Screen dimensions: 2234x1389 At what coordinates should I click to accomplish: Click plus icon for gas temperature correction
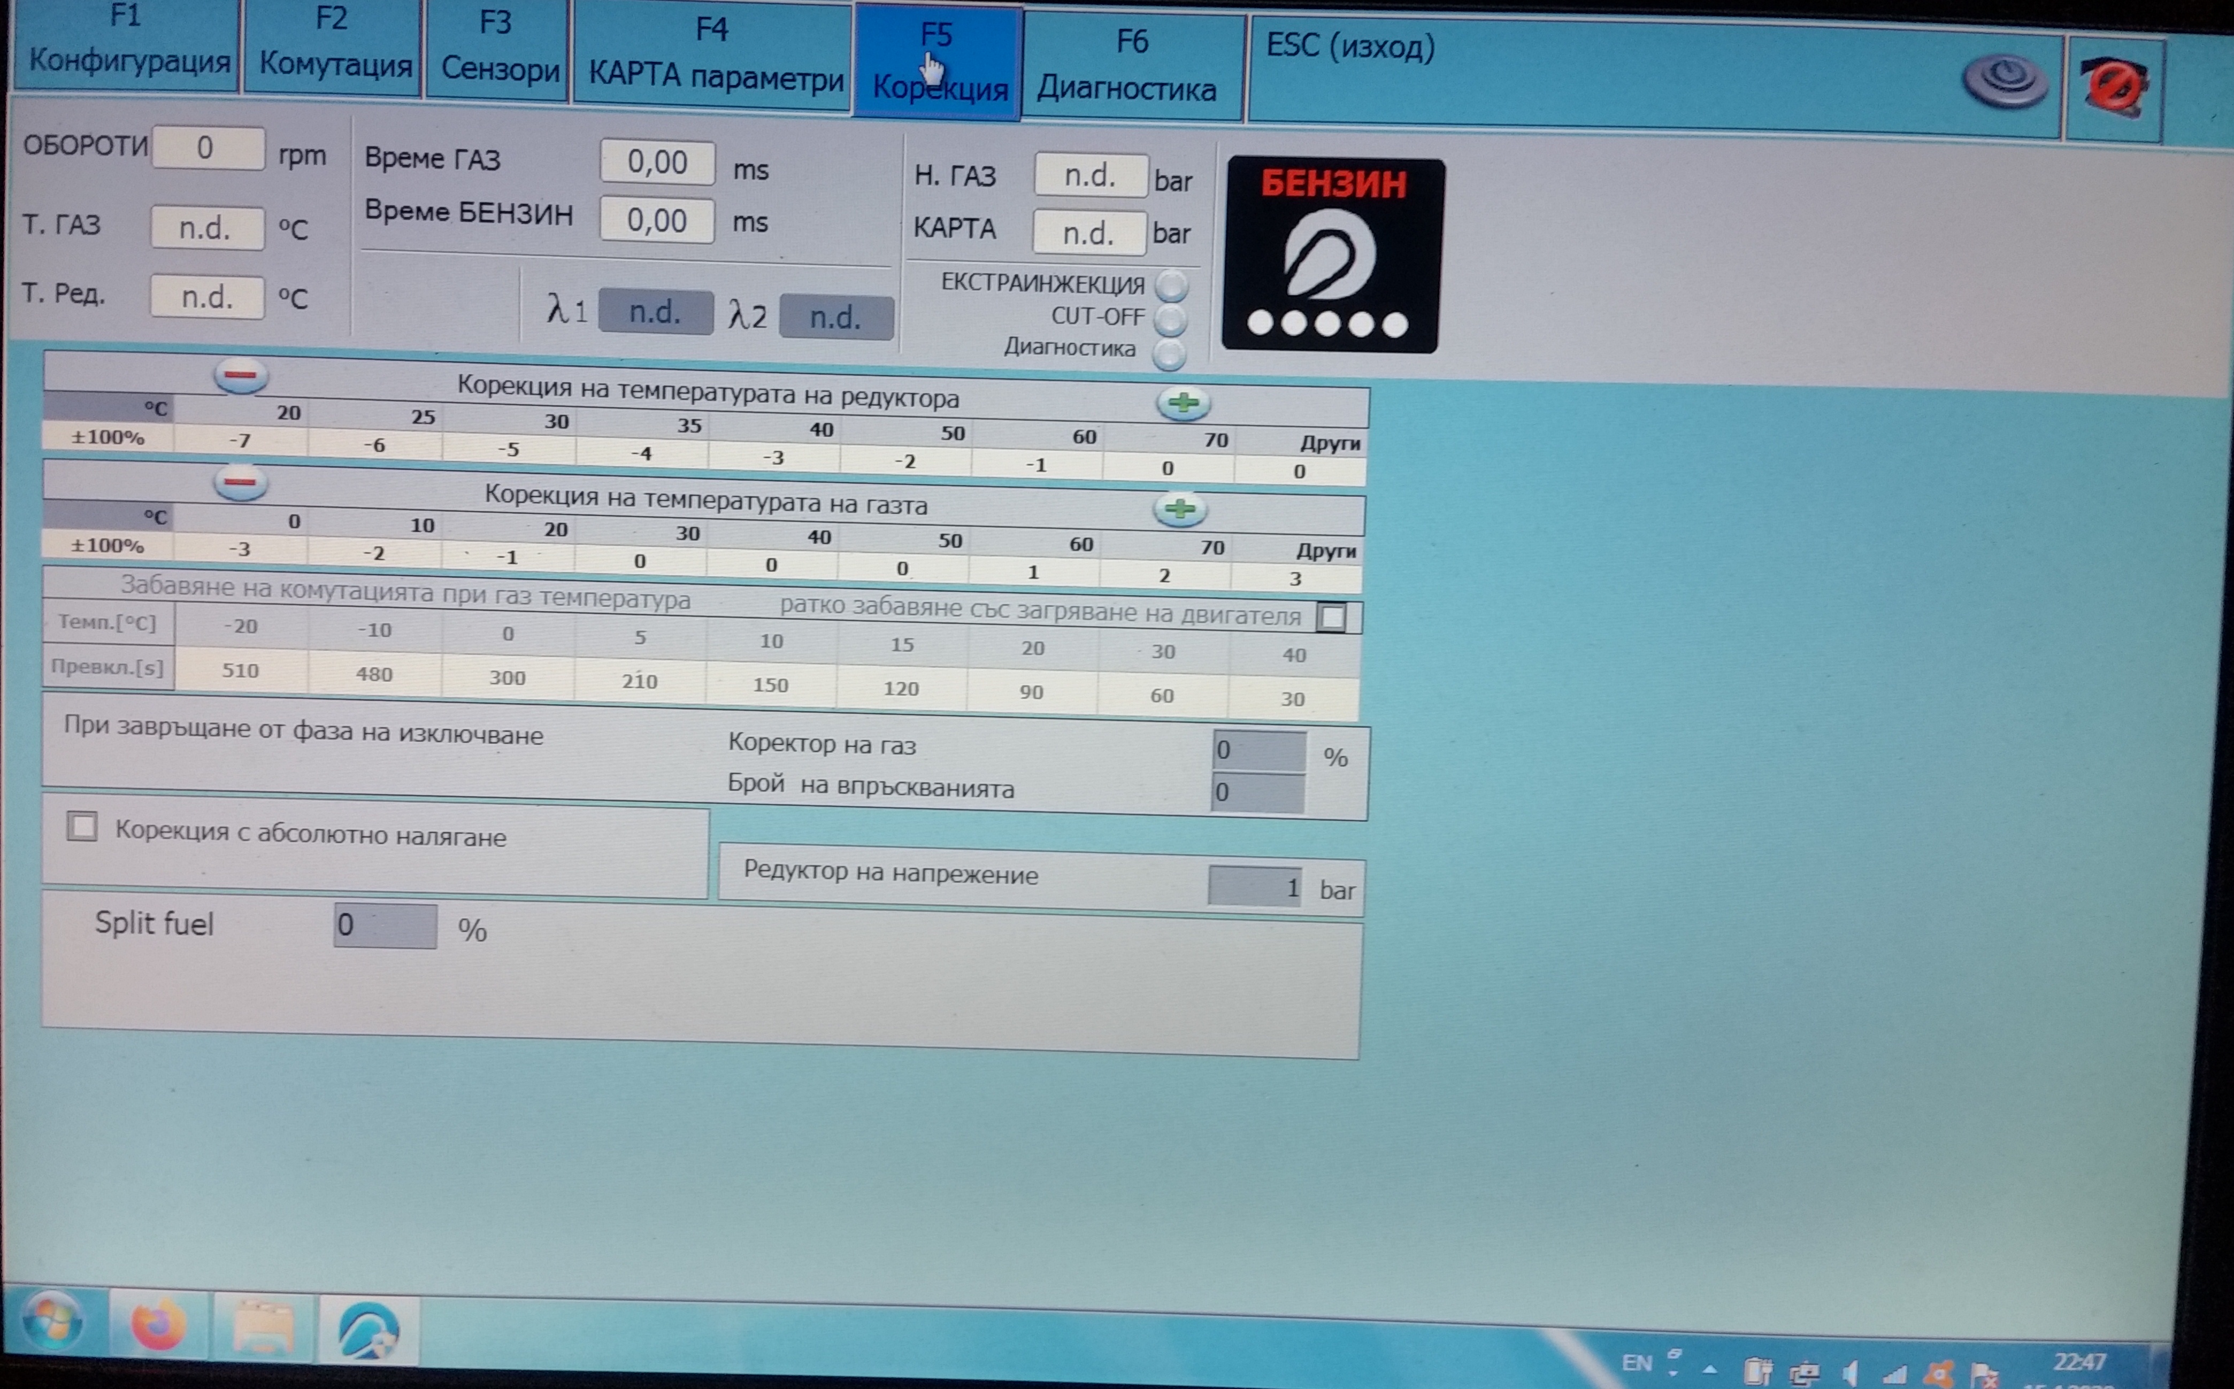tap(1180, 509)
